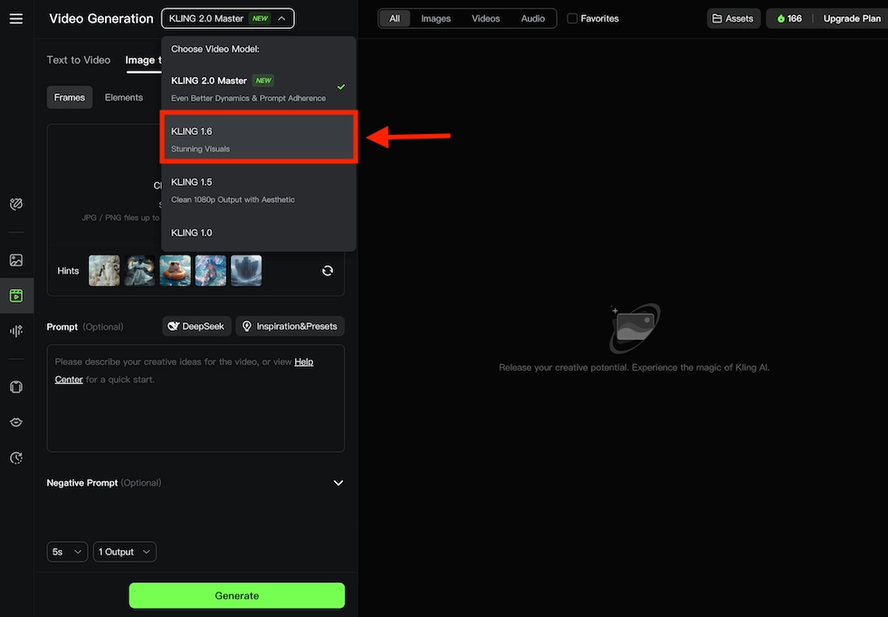Select the first hint thumbnail
Image resolution: width=888 pixels, height=617 pixels.
point(104,271)
